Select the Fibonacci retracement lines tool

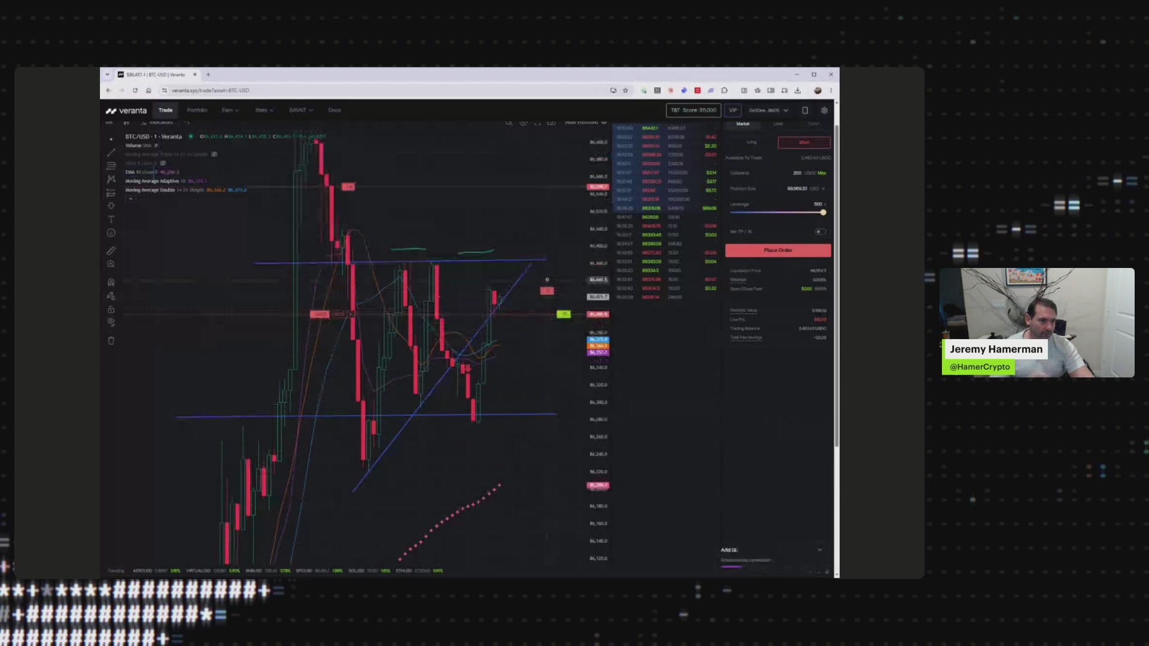click(x=111, y=166)
